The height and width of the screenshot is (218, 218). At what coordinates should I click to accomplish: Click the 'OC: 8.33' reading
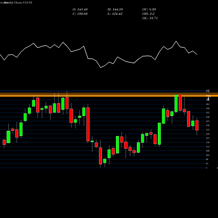(149, 10)
